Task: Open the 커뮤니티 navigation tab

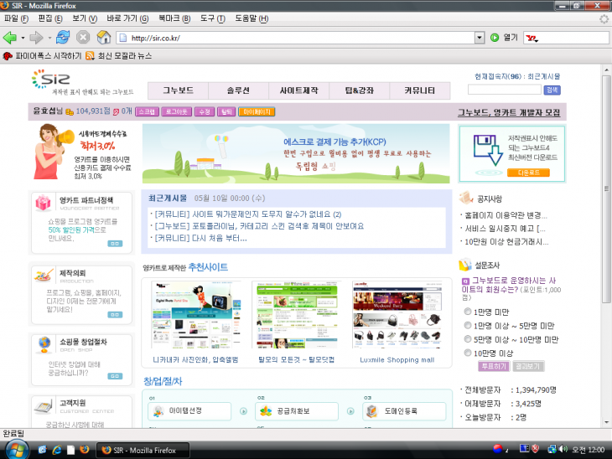Action: coord(419,90)
